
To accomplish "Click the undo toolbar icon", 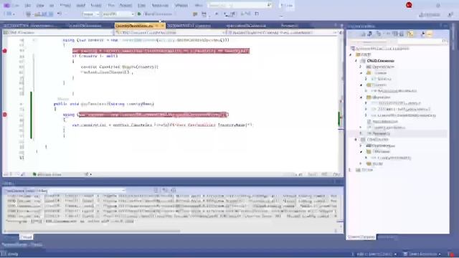I will (x=59, y=14).
